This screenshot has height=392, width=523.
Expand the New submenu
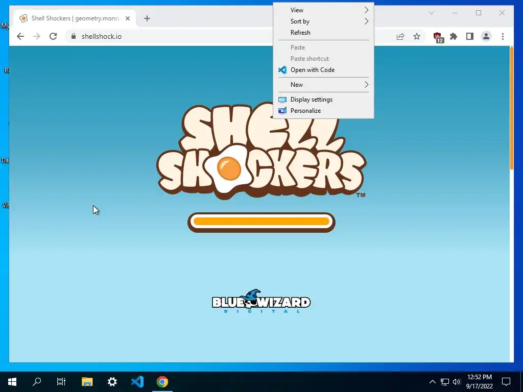pyautogui.click(x=323, y=85)
